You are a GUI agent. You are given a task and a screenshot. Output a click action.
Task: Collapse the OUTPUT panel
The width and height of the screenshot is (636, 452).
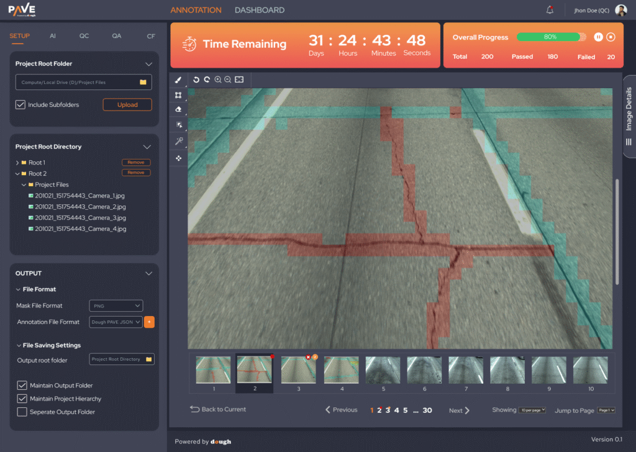(x=148, y=273)
